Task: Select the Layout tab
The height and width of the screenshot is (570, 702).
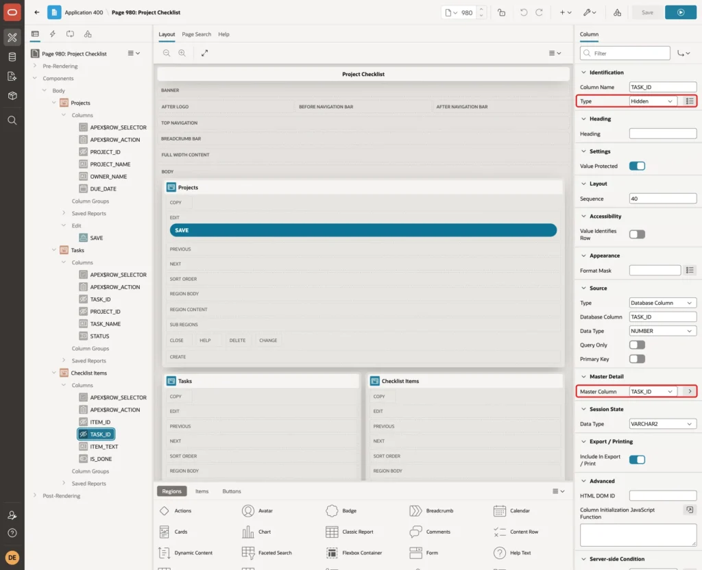Action: pos(167,34)
